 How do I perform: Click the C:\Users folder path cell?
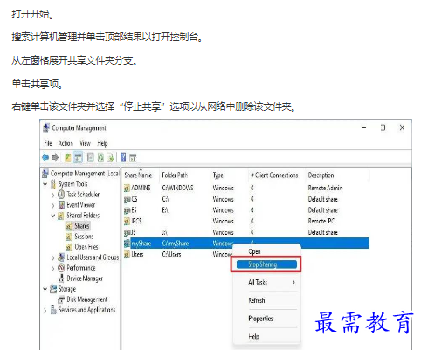coord(171,255)
